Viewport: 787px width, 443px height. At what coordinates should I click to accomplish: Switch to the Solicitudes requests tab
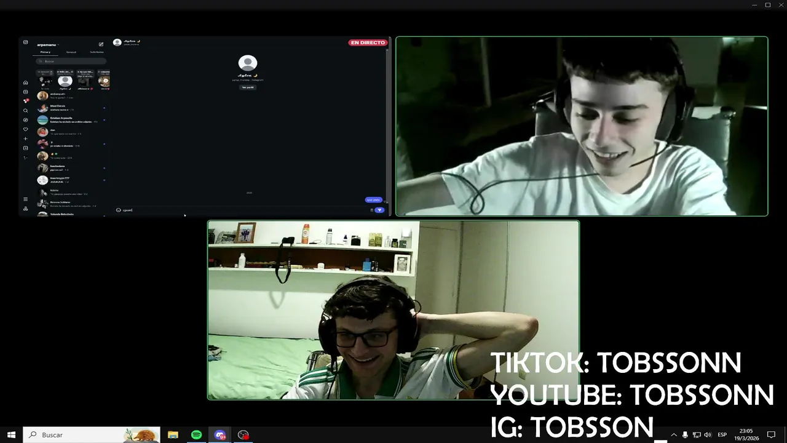(x=97, y=52)
